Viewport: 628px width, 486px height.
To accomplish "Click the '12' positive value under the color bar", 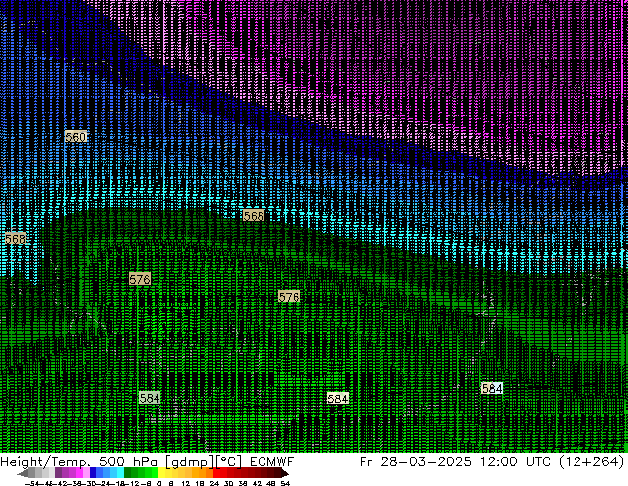I will pos(185,483).
